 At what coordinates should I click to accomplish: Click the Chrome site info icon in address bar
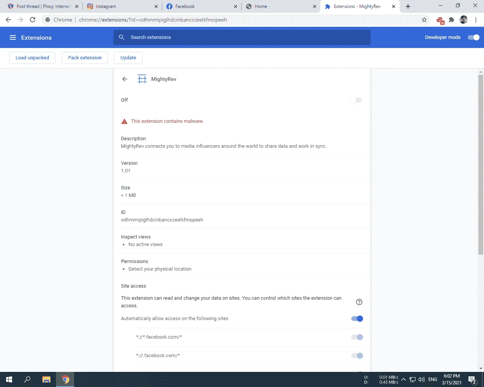48,20
